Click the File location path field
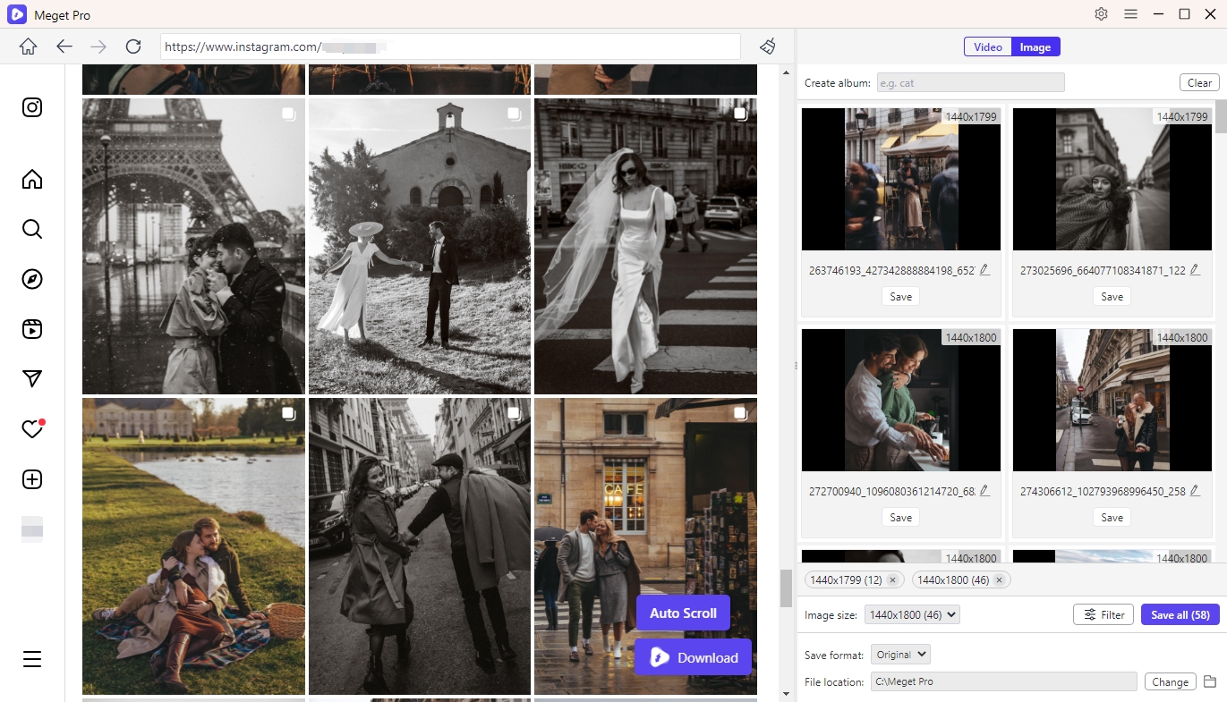The width and height of the screenshot is (1227, 702). click(x=1003, y=681)
